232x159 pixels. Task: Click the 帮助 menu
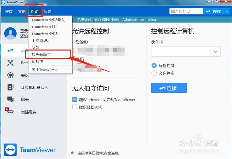[x=35, y=11]
